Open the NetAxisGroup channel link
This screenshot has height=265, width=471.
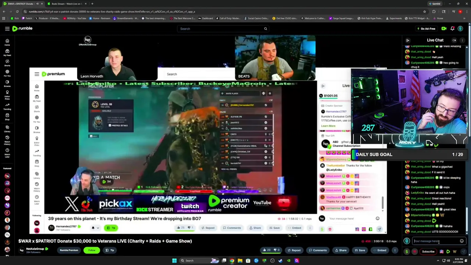(35, 249)
